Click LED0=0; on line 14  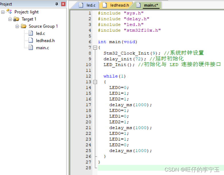[x=119, y=88]
